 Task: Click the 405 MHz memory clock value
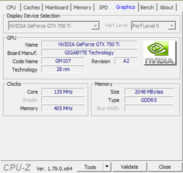[x=63, y=108]
